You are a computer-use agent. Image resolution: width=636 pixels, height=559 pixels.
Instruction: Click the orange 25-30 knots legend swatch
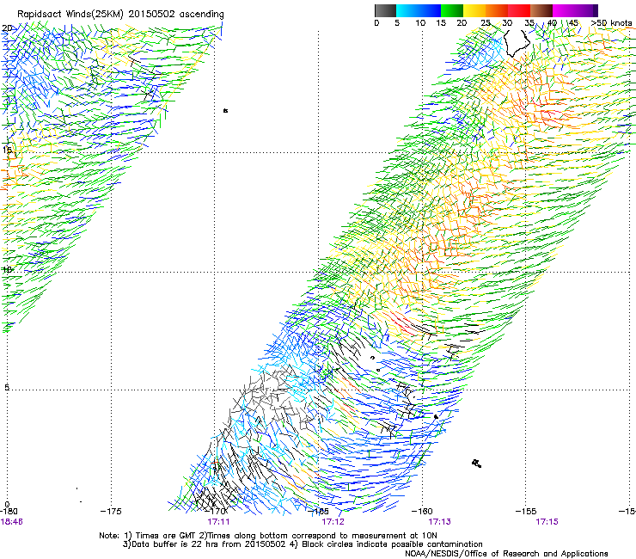(x=497, y=10)
